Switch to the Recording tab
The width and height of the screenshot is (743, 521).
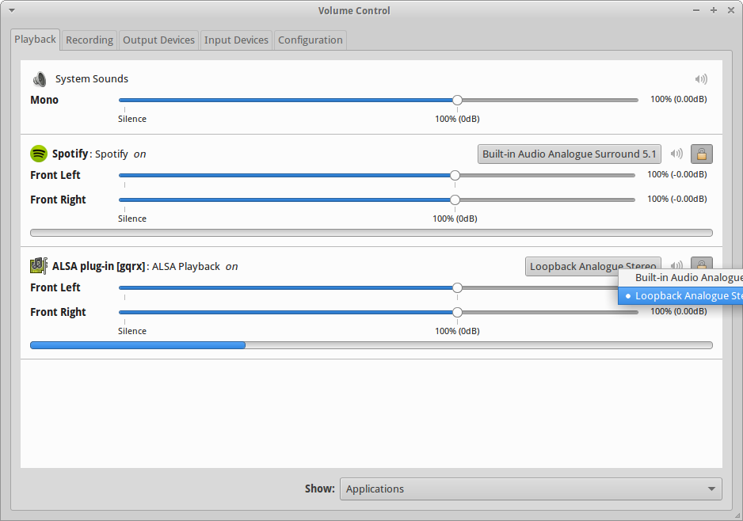90,40
